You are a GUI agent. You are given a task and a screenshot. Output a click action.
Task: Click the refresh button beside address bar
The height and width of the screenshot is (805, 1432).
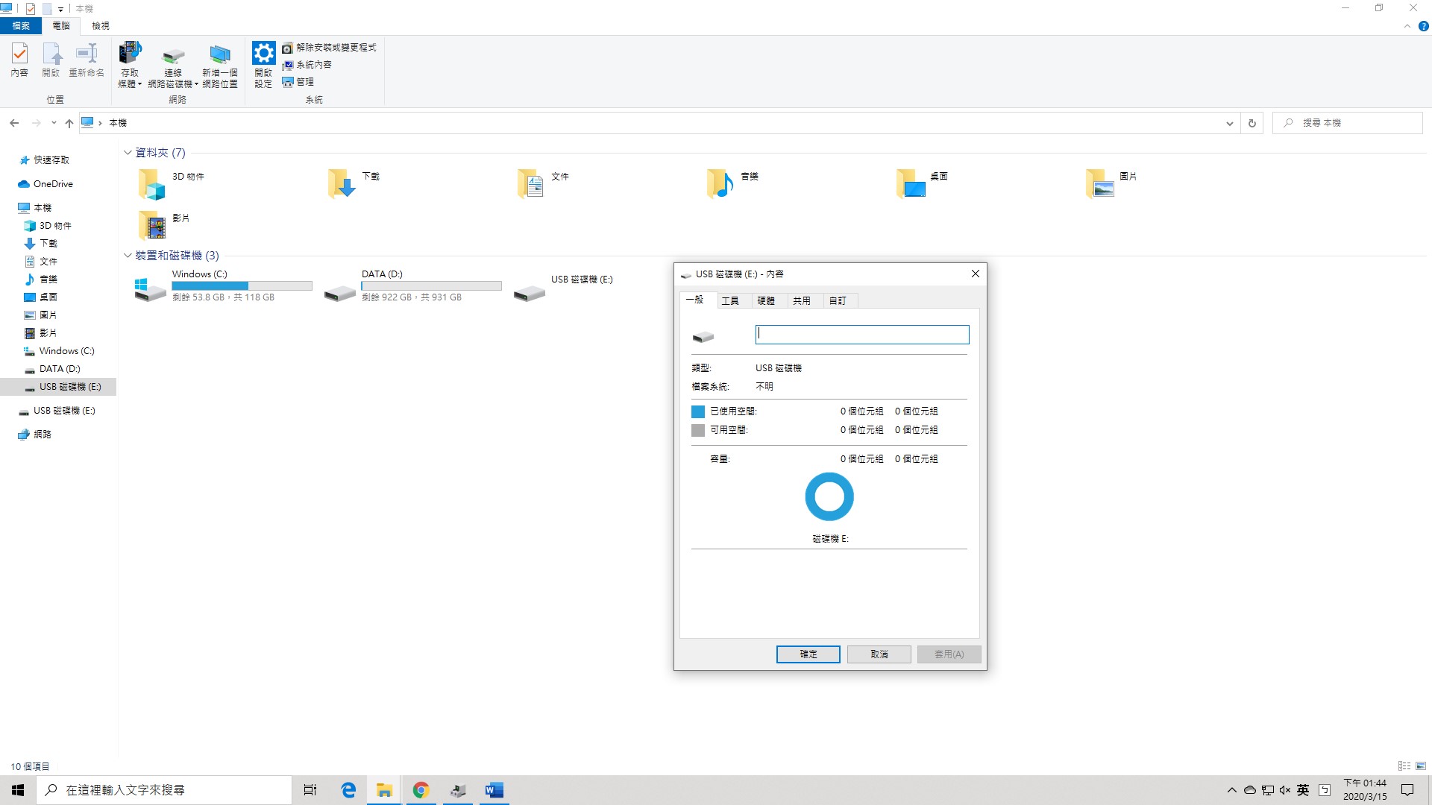[1252, 123]
